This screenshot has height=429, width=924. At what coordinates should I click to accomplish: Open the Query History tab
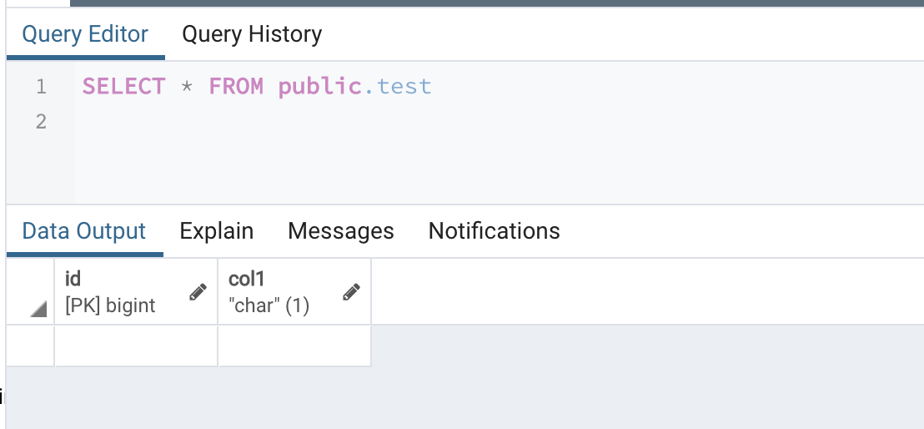pos(252,35)
